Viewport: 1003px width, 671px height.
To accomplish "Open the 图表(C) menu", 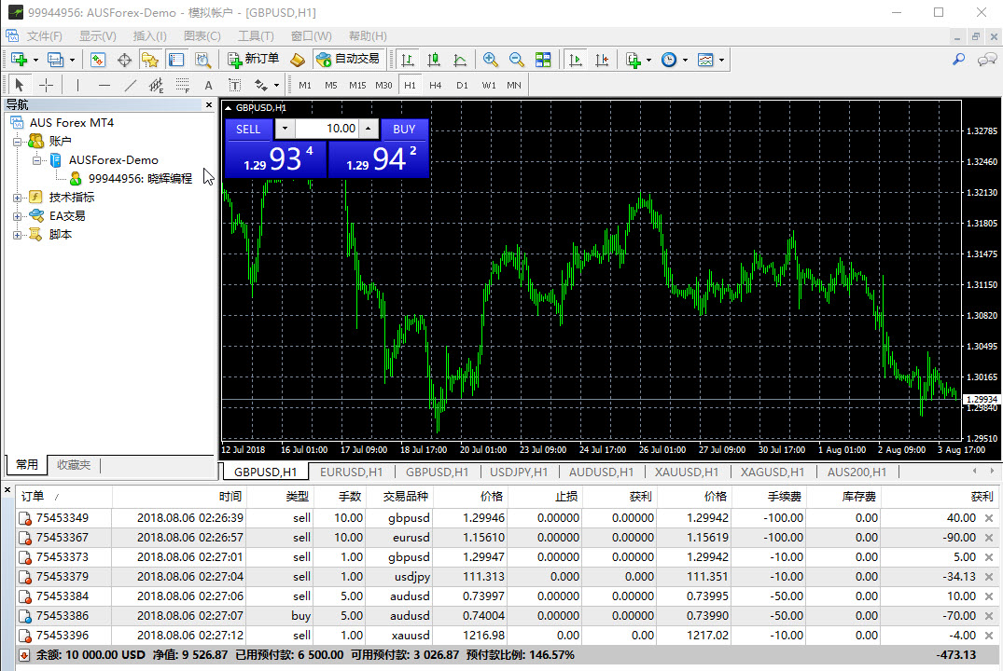I will tap(202, 36).
